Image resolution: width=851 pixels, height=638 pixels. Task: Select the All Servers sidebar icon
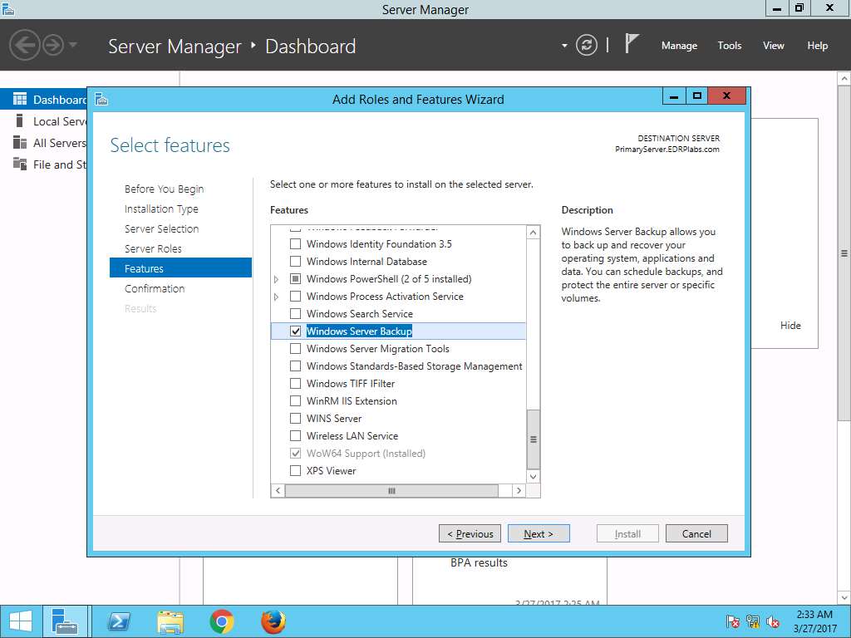(20, 143)
